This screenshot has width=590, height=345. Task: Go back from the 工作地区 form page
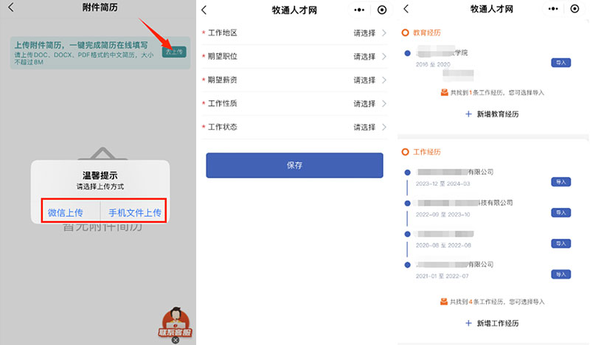coord(204,10)
